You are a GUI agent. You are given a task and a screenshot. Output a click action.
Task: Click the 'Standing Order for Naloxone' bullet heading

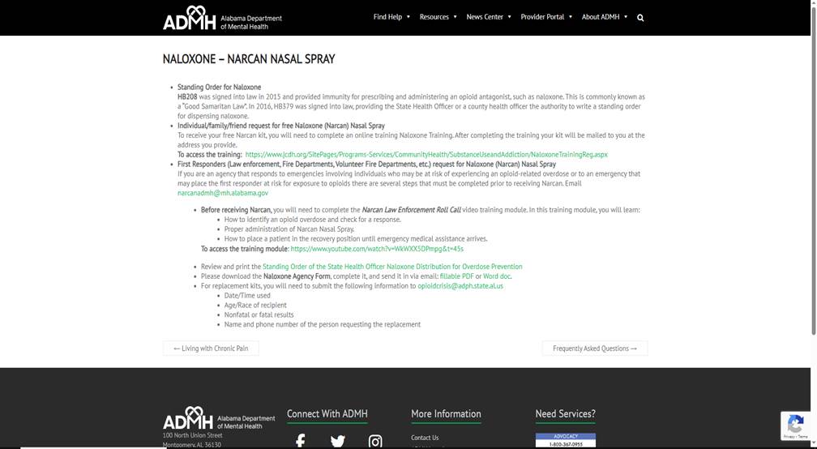click(x=220, y=87)
